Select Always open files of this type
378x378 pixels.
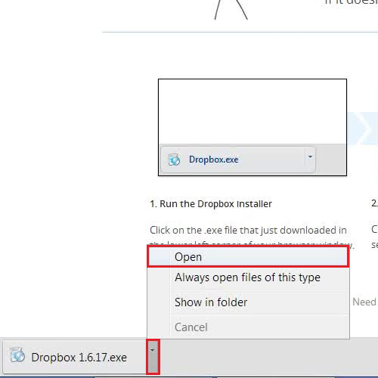(248, 277)
